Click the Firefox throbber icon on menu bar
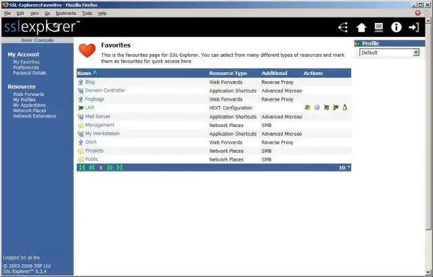Screen dimensions: 433x277 pos(418,13)
